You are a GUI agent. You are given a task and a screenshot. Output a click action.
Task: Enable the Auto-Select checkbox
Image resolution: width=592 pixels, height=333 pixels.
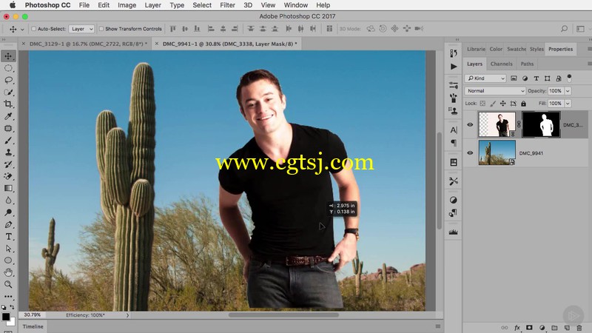(x=33, y=29)
